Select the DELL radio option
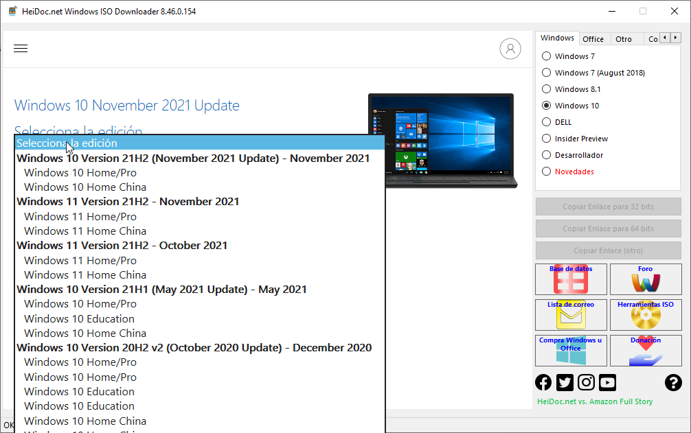Viewport: 691px width, 433px height. (x=556, y=122)
